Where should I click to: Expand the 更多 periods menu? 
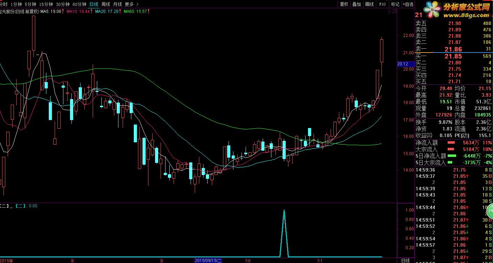131,4
